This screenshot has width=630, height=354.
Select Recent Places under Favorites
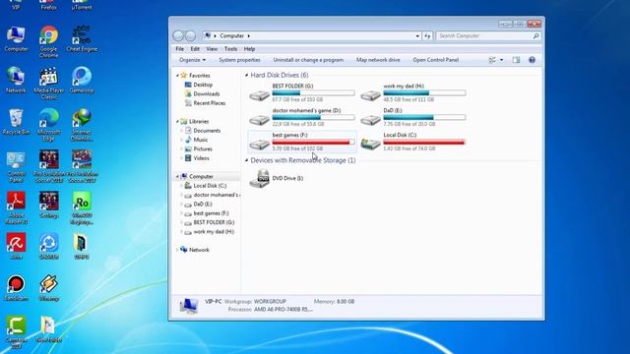[x=205, y=103]
